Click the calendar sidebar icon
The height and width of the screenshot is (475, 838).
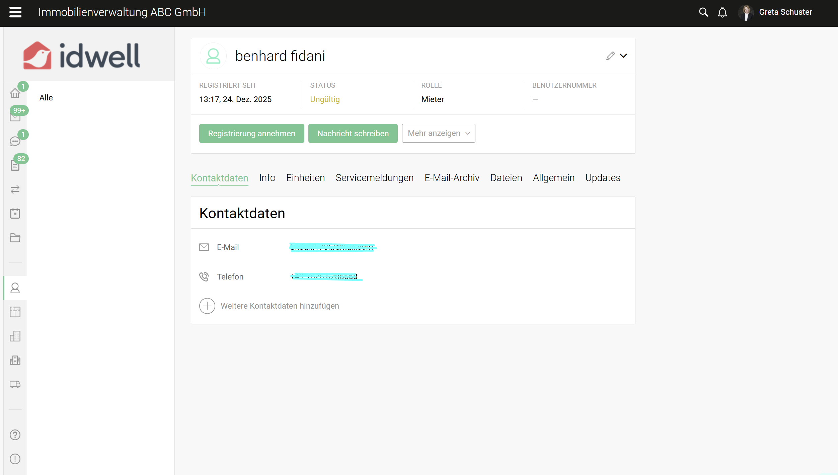pos(15,214)
